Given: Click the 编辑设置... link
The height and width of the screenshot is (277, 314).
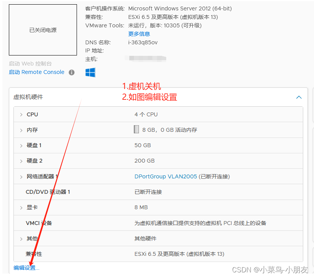Looking at the screenshot, I should [x=27, y=268].
